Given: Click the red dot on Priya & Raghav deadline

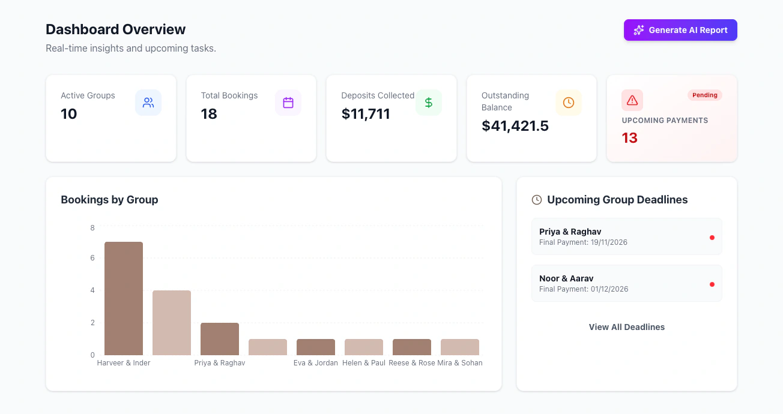Looking at the screenshot, I should point(712,238).
